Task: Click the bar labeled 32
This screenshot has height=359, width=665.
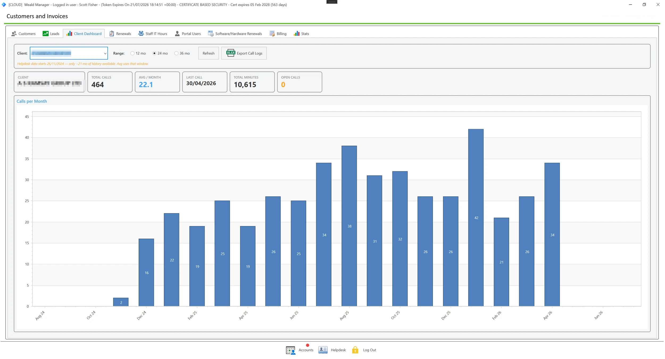Action: point(400,239)
